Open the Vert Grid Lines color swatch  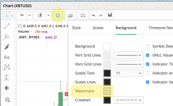click(x=107, y=55)
